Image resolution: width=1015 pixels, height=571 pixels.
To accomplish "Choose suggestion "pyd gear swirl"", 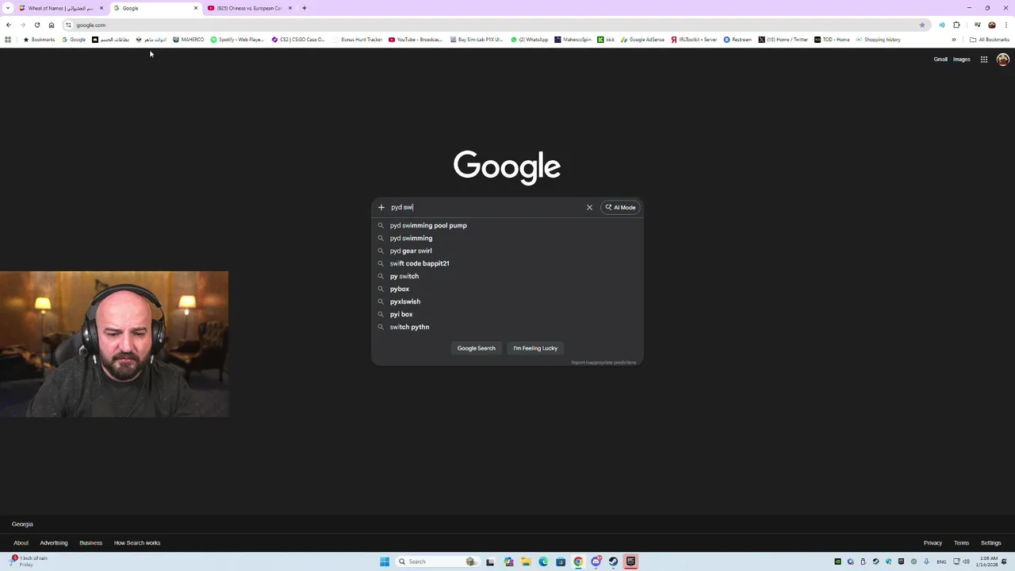I will point(507,251).
